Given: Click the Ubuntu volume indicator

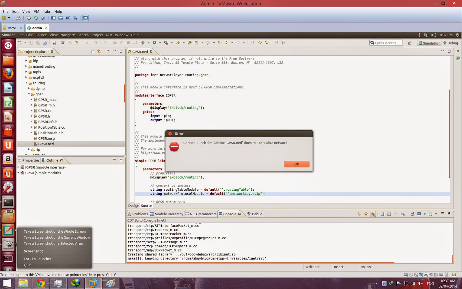Looking at the screenshot, I should 433,35.
